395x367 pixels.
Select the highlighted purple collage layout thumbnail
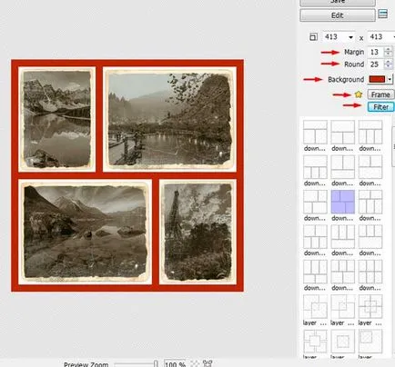point(343,202)
